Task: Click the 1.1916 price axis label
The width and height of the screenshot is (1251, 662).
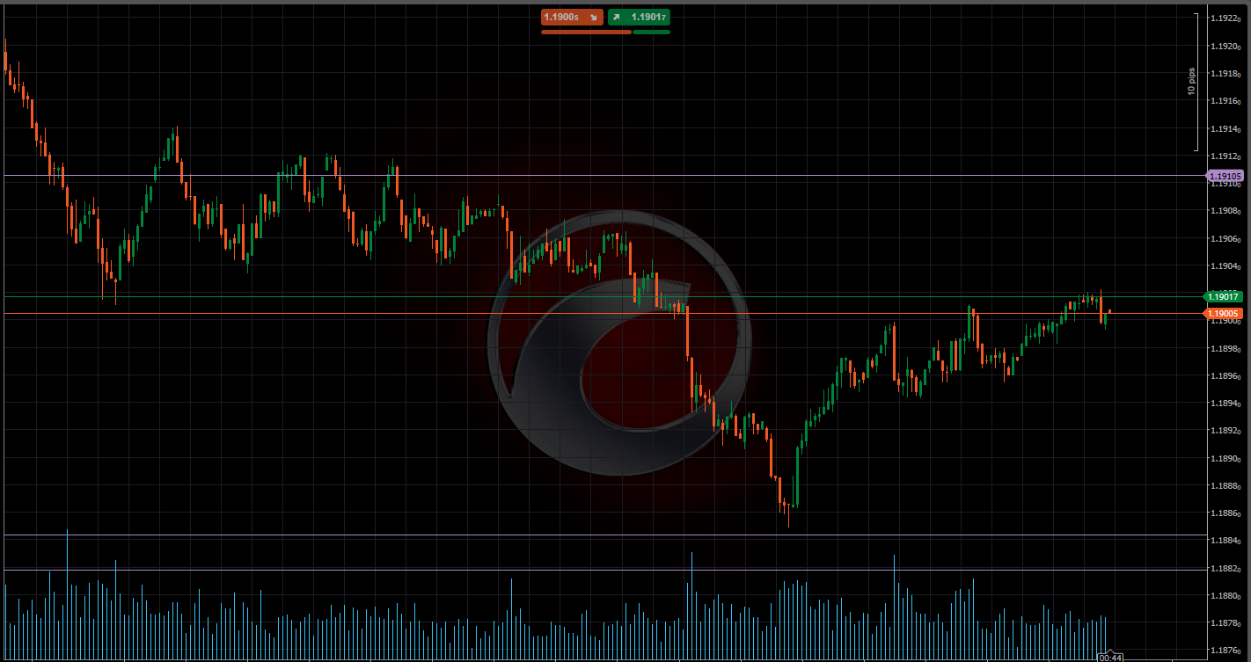Action: pyautogui.click(x=1225, y=101)
